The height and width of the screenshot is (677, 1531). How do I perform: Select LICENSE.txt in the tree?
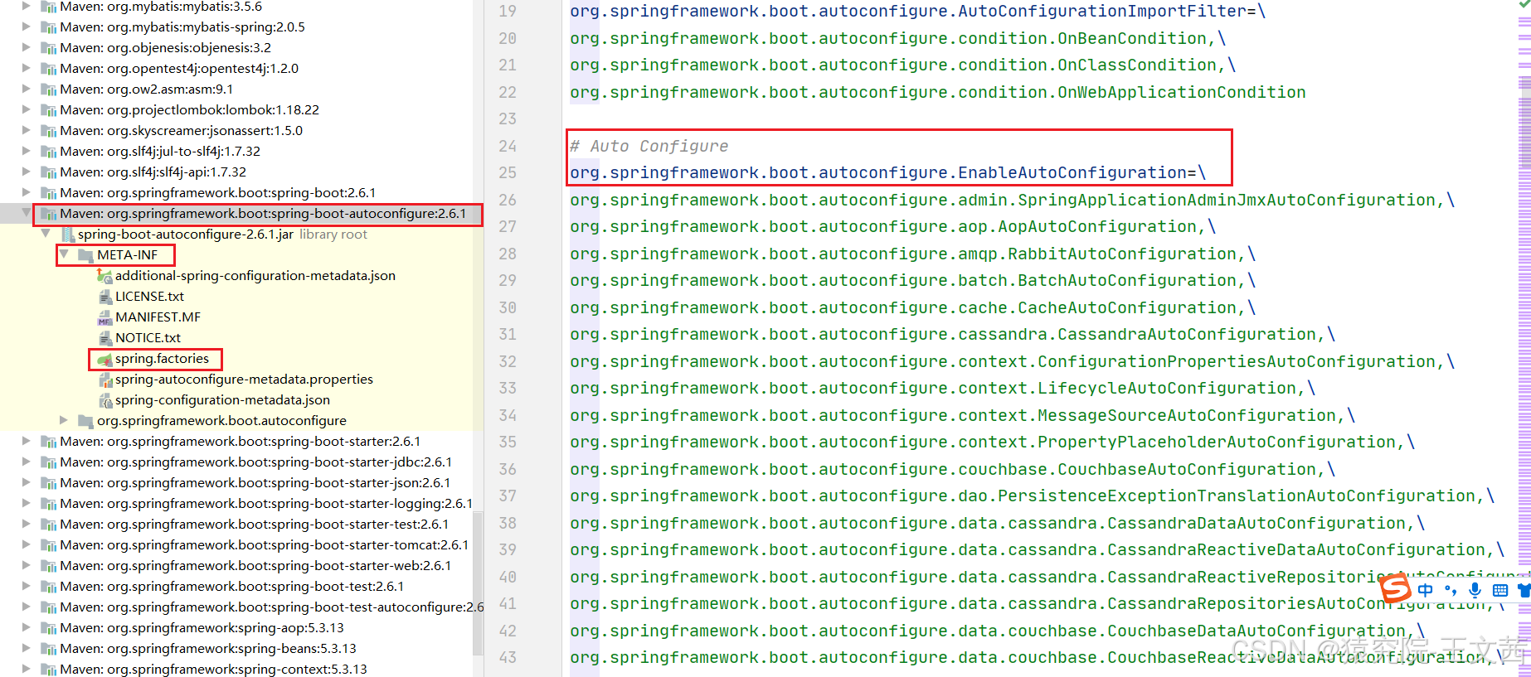click(x=149, y=297)
